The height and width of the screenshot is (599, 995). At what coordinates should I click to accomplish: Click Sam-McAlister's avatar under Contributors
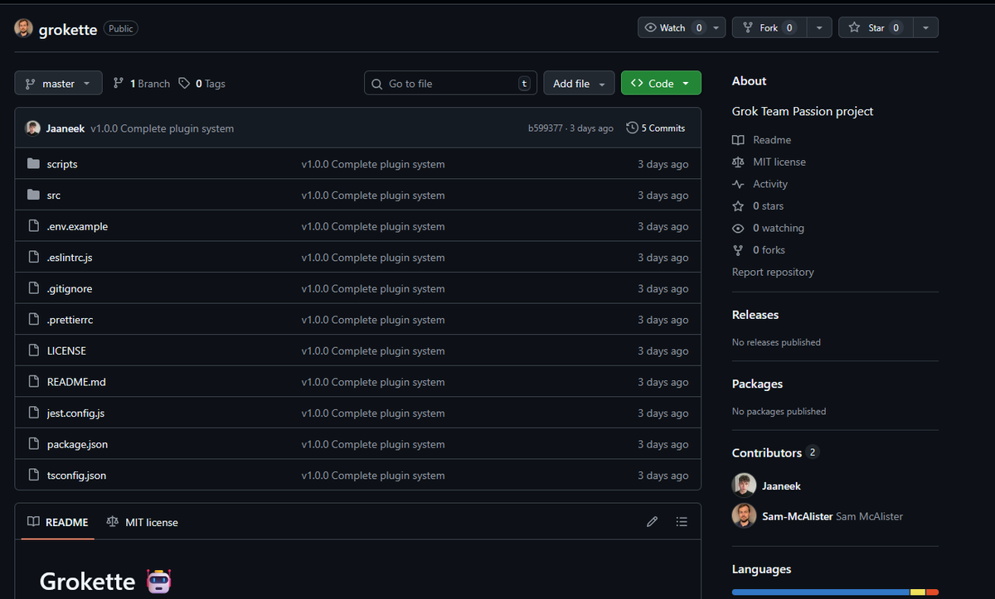click(744, 516)
